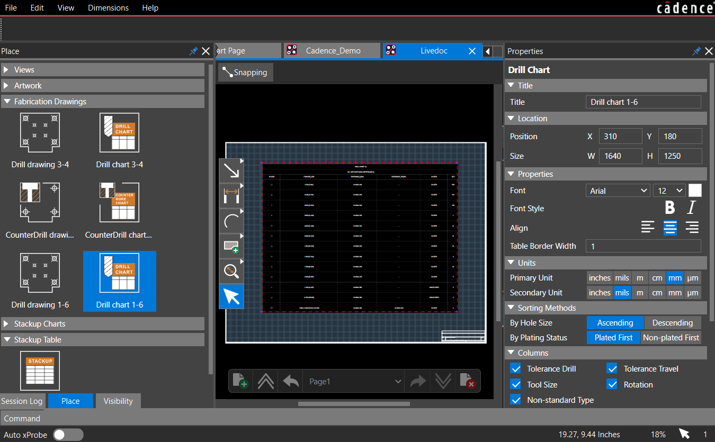Sort Non-plated First
Image resolution: width=715 pixels, height=442 pixels.
click(x=671, y=338)
